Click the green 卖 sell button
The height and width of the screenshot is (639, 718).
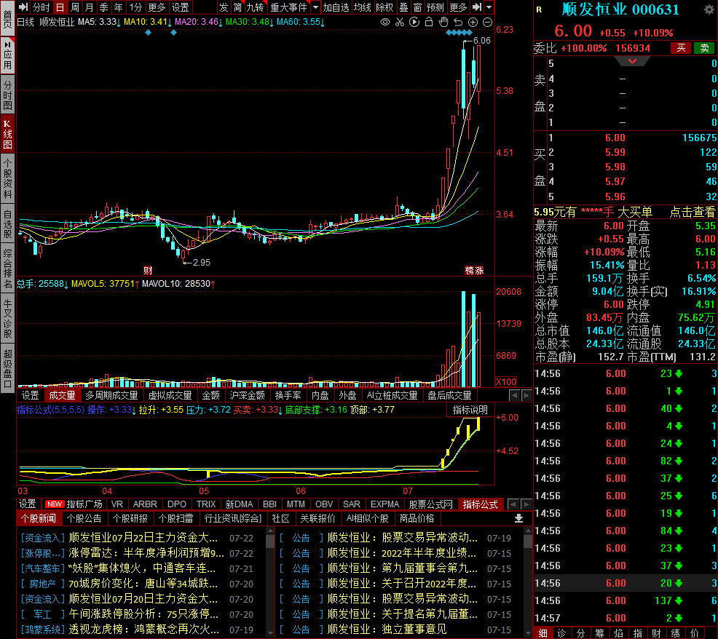704,48
